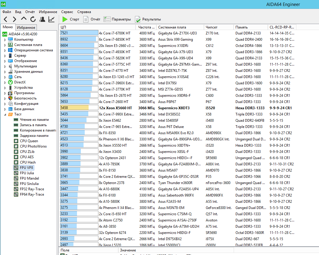Viewport: 319px width, 255px height.
Task: Click the Refresh icon in toolbar
Action: tap(33, 19)
